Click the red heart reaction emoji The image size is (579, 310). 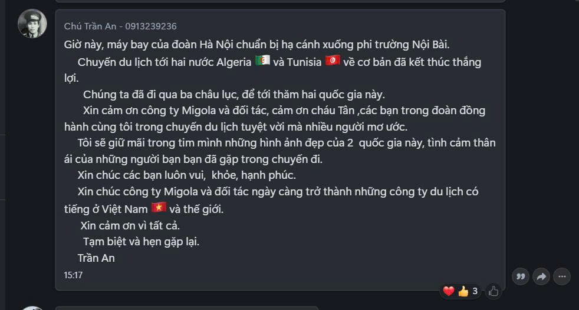tap(448, 291)
